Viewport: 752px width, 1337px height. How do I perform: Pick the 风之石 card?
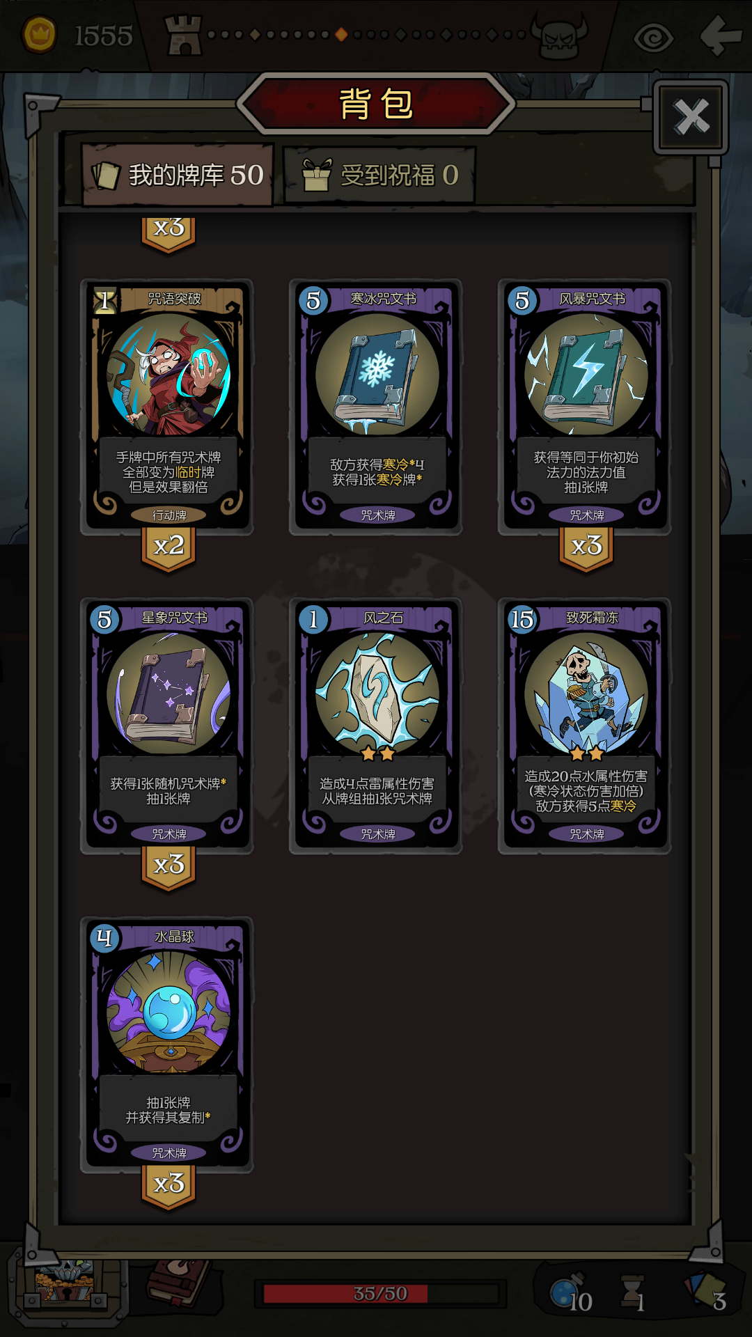(376, 726)
